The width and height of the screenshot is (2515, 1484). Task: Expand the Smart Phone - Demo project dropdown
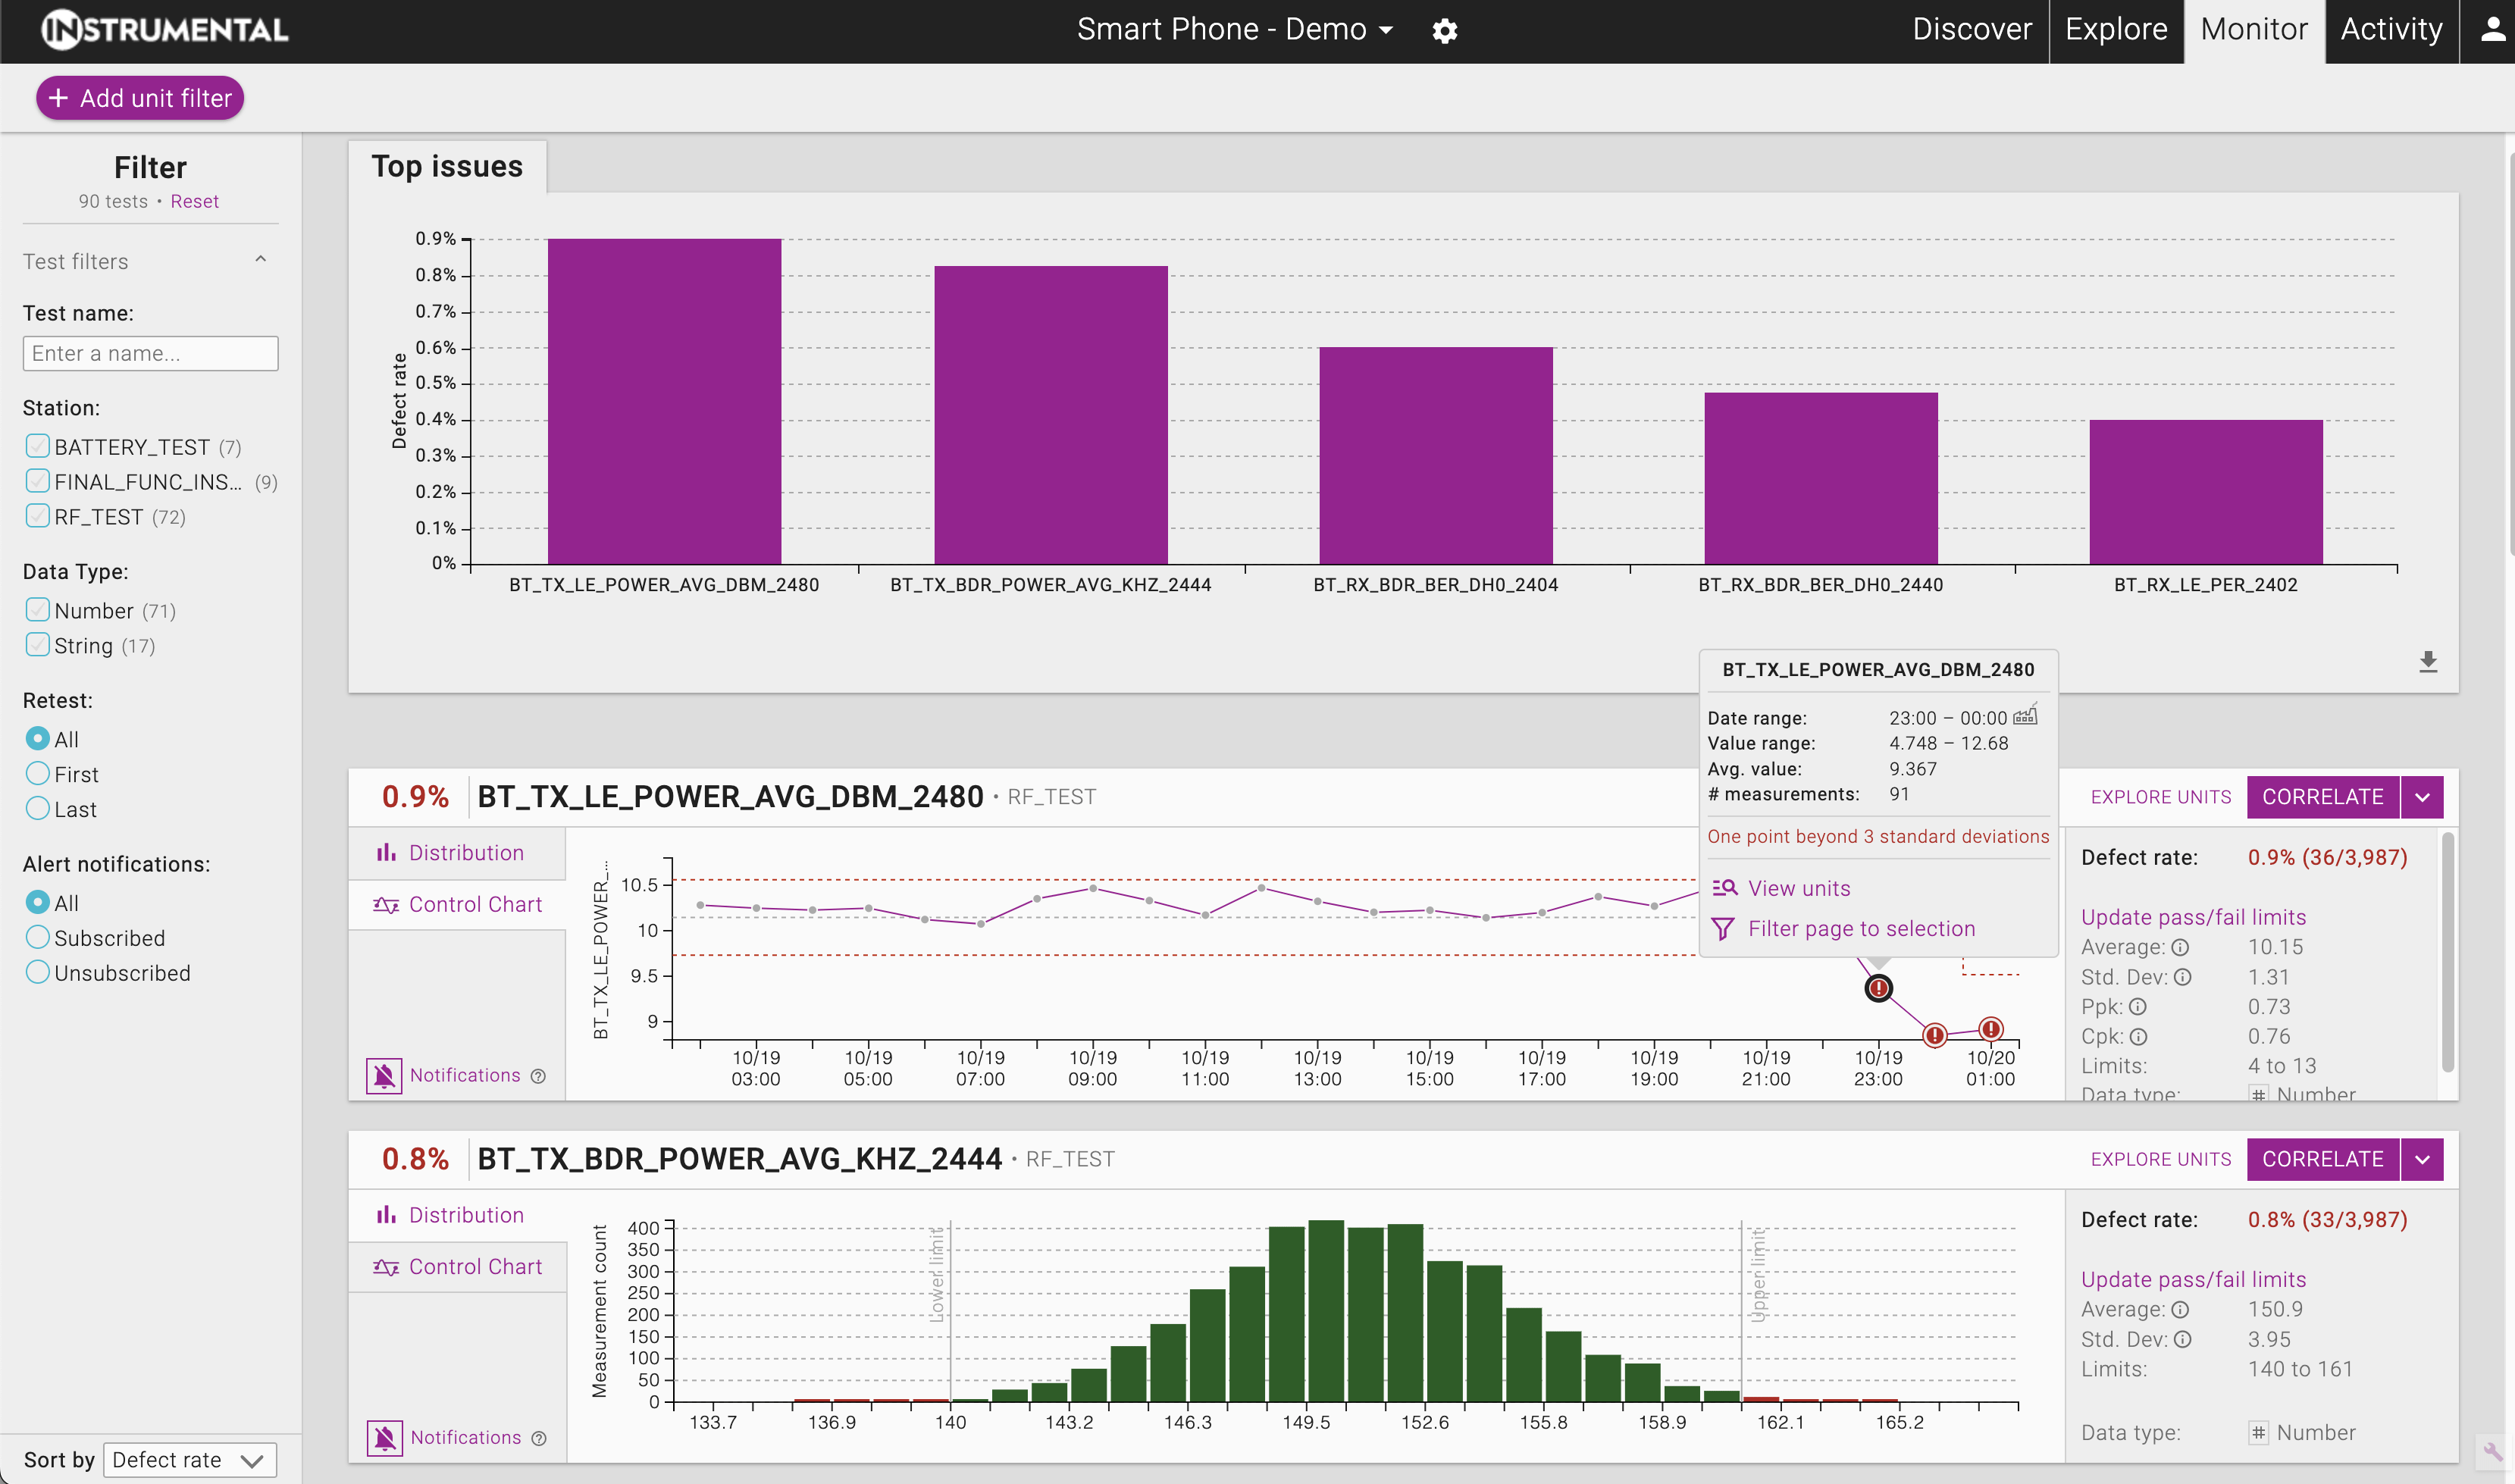(x=1235, y=30)
